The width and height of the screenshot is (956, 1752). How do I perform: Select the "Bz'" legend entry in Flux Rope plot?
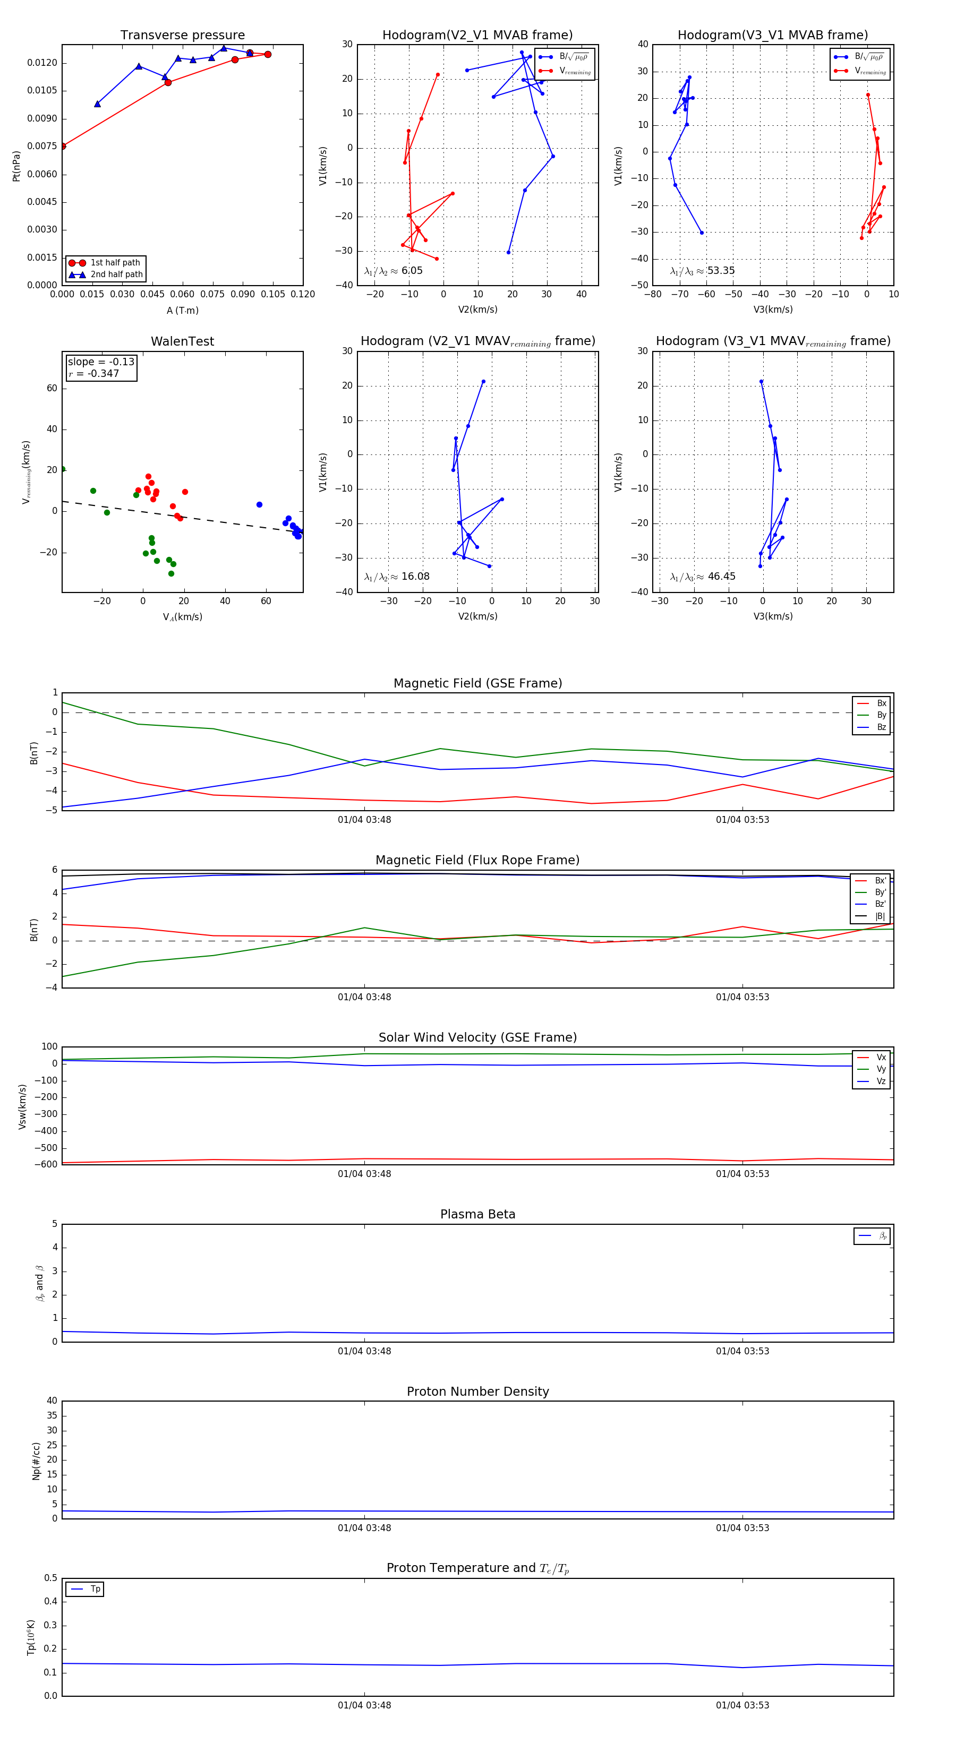pos(871,904)
